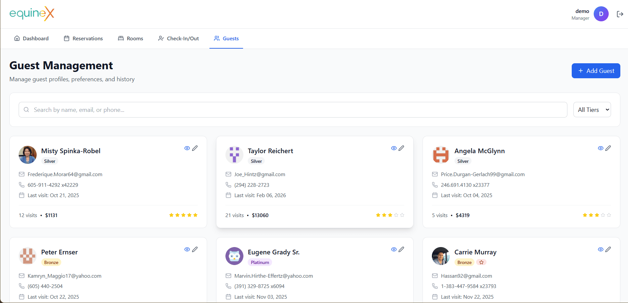Viewport: 628px width, 303px height.
Task: Click Peter Ernser's Bronze tier badge
Action: coord(51,262)
